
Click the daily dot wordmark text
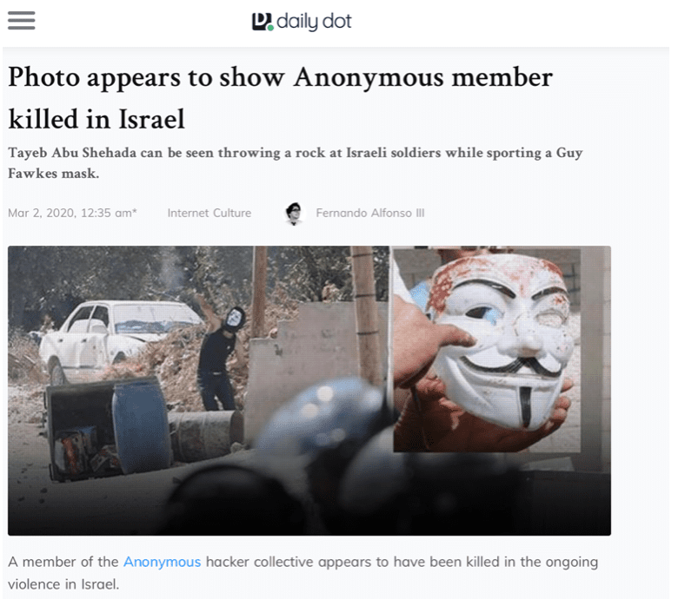314,22
